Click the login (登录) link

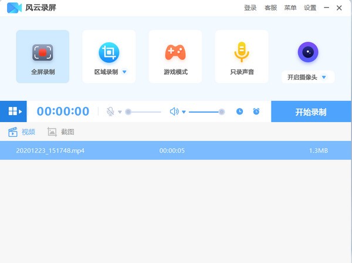(250, 8)
